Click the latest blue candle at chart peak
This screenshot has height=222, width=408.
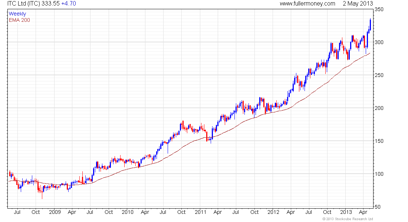(x=370, y=24)
